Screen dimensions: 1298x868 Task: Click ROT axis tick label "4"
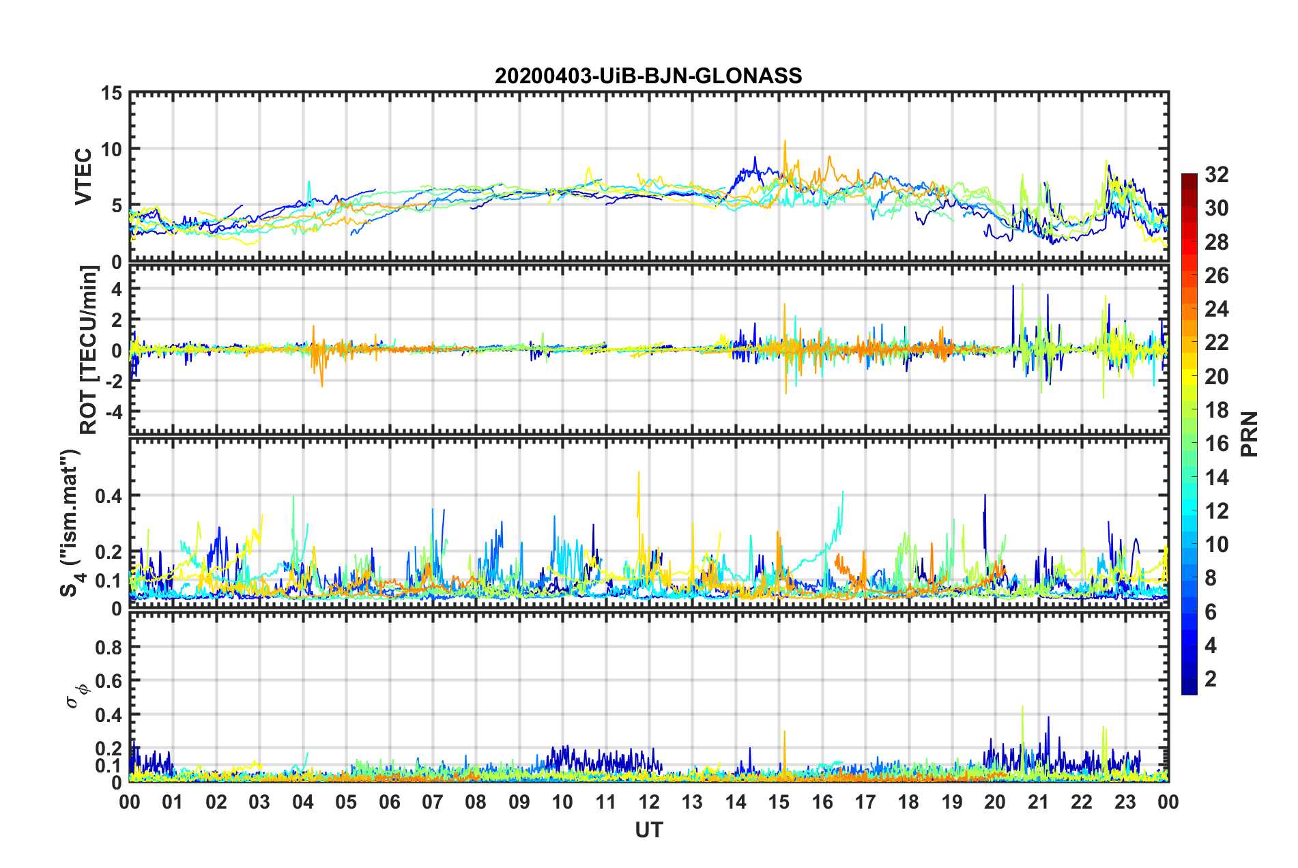(117, 289)
